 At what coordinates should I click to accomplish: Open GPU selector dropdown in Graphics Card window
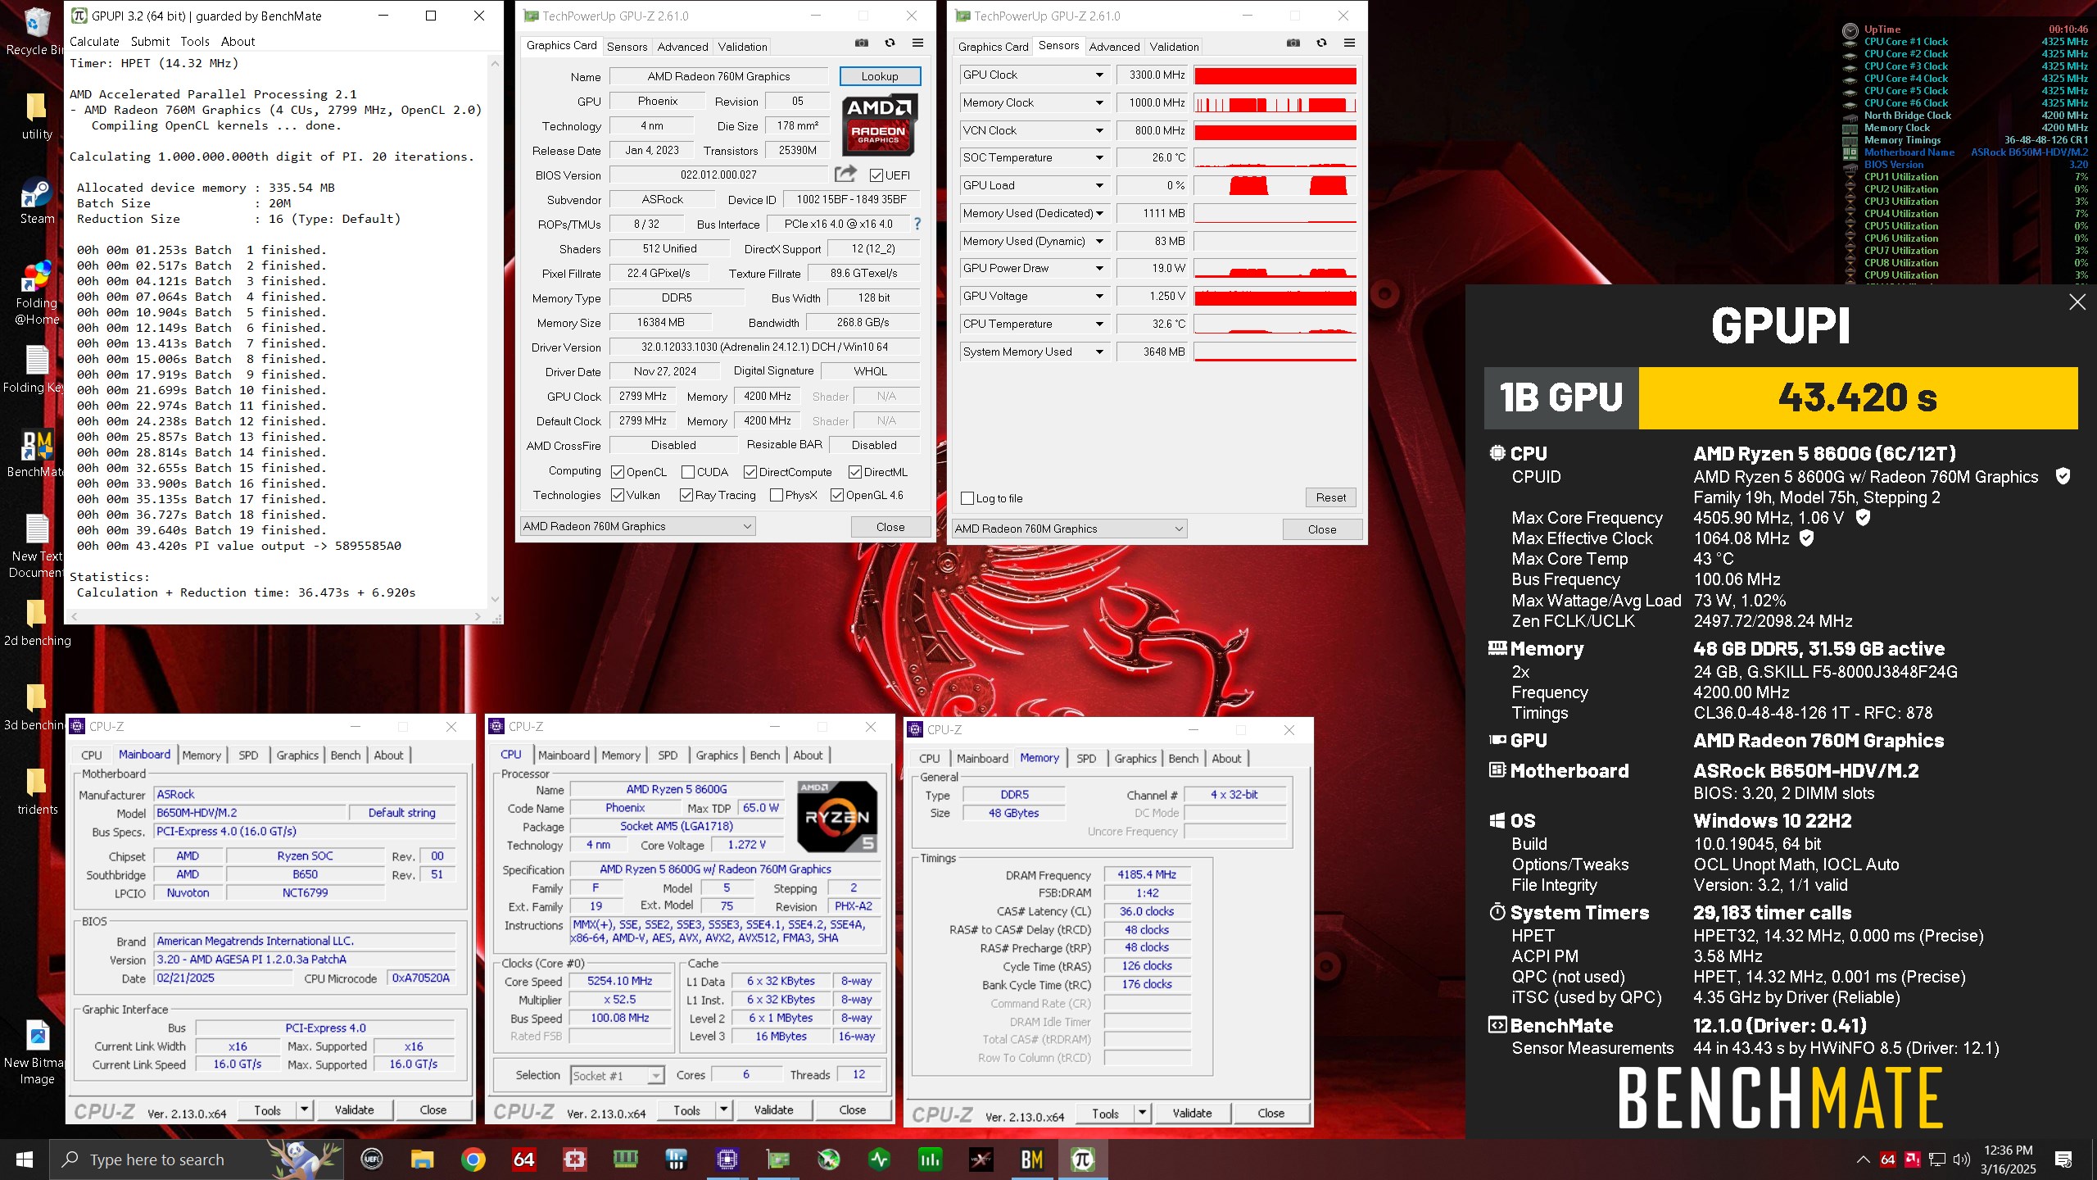(x=638, y=526)
